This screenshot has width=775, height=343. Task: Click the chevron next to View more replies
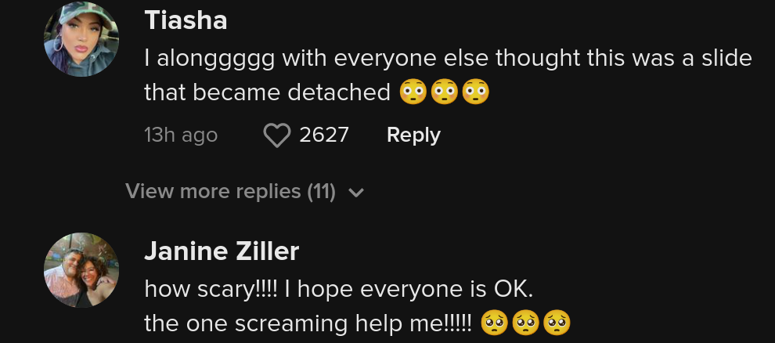356,193
